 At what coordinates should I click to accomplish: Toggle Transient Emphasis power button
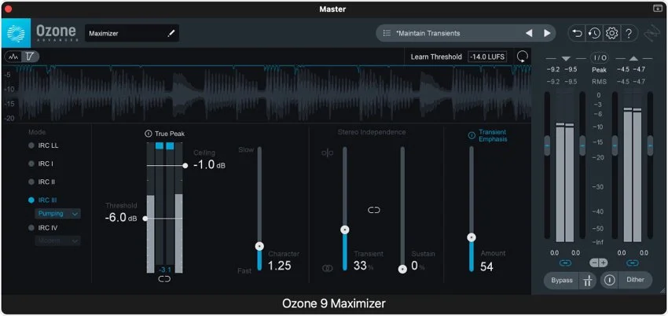click(x=472, y=135)
